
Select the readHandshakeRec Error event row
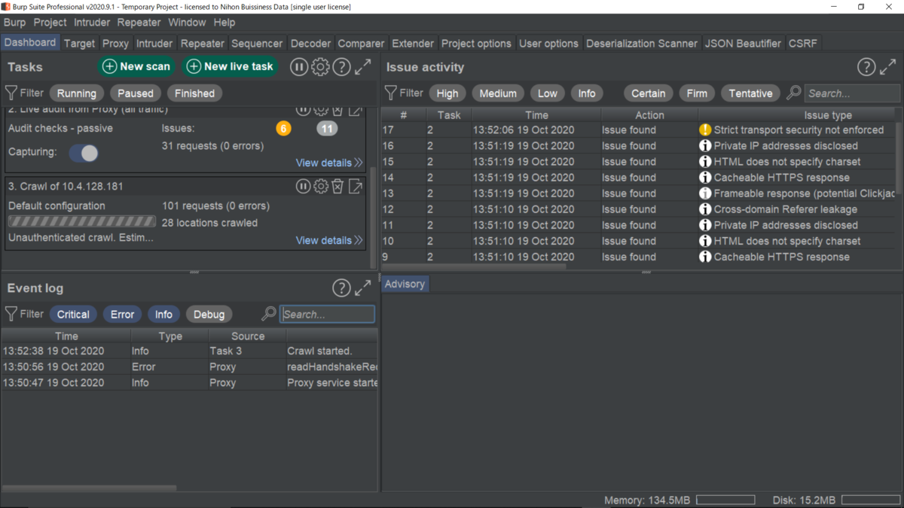click(x=189, y=367)
